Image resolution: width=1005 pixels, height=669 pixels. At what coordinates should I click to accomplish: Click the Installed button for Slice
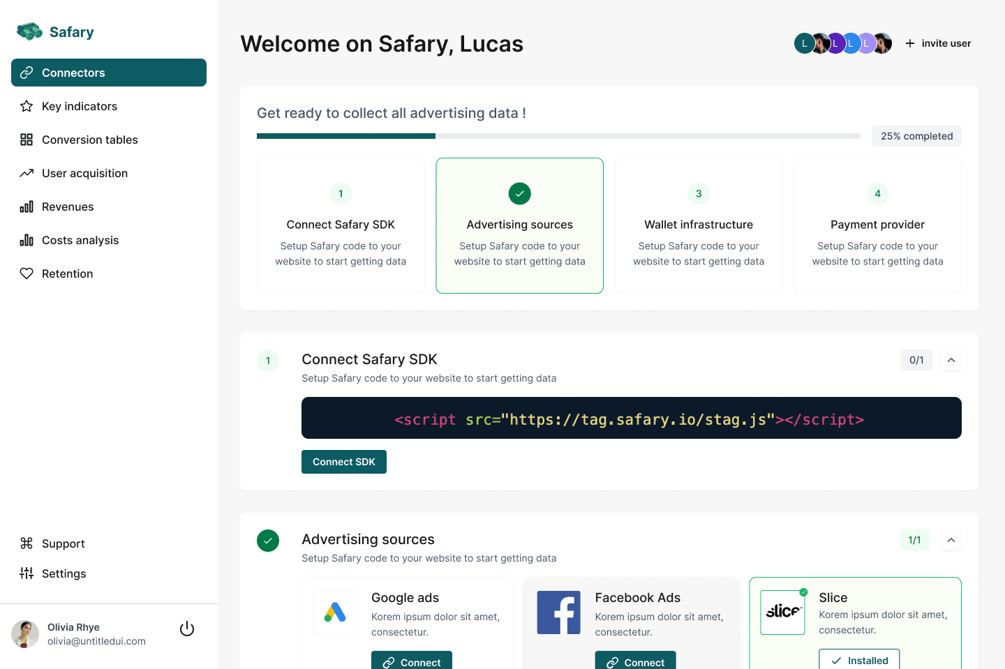(859, 659)
